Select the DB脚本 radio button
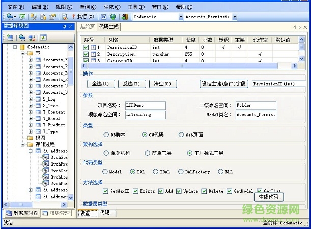The width and height of the screenshot is (311, 229). (x=106, y=135)
